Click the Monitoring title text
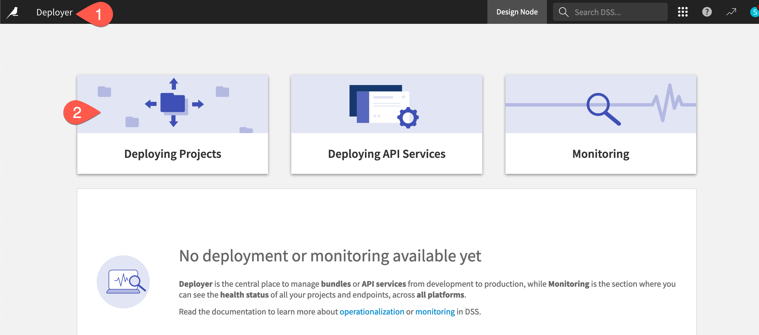The width and height of the screenshot is (759, 335). pyautogui.click(x=601, y=154)
